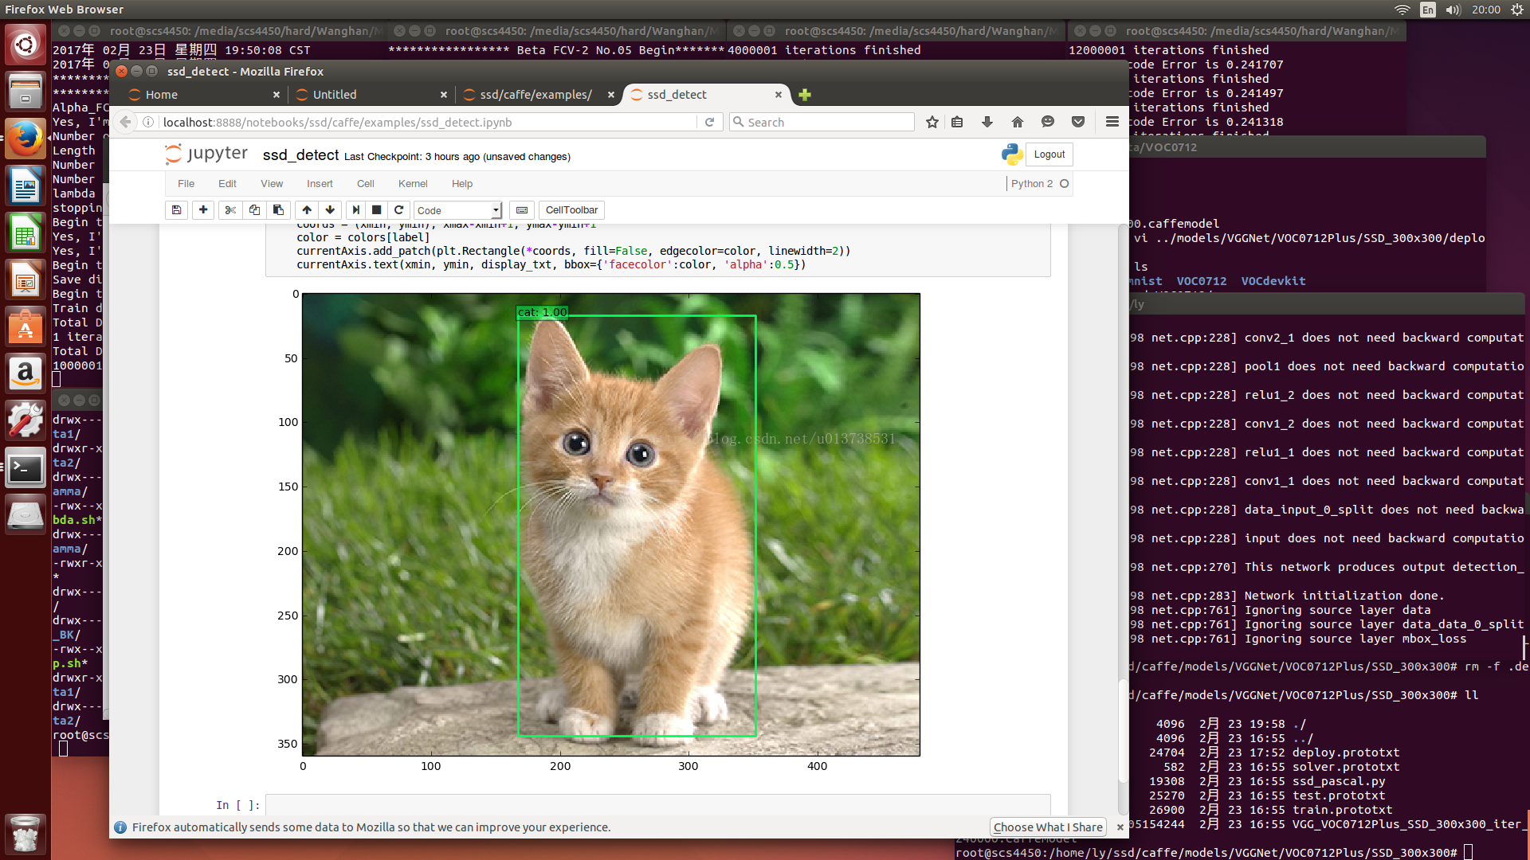
Task: Click the save notebook icon
Action: [175, 210]
